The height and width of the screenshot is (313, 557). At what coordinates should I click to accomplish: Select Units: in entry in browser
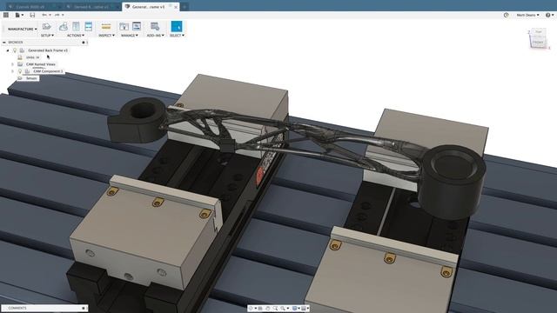[x=33, y=57]
